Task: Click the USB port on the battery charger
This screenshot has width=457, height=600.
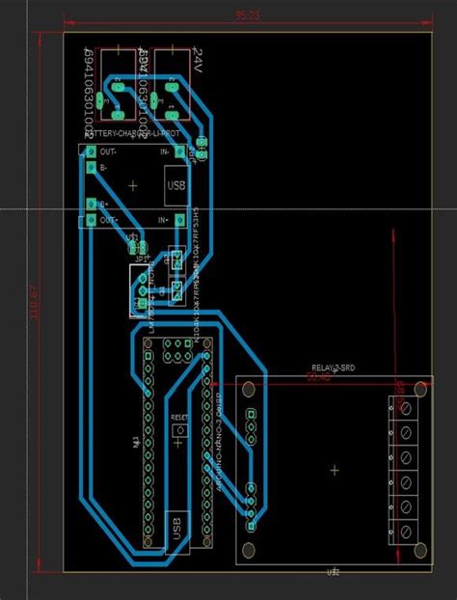Action: 176,185
